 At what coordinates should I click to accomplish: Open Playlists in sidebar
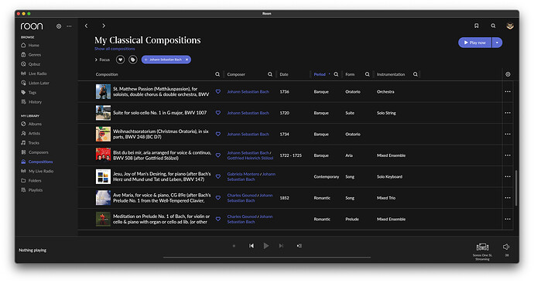coord(36,190)
